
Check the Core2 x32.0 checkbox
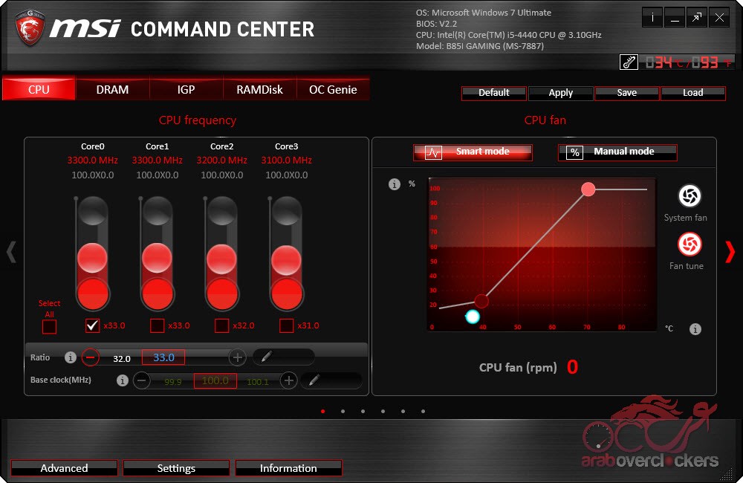[221, 325]
